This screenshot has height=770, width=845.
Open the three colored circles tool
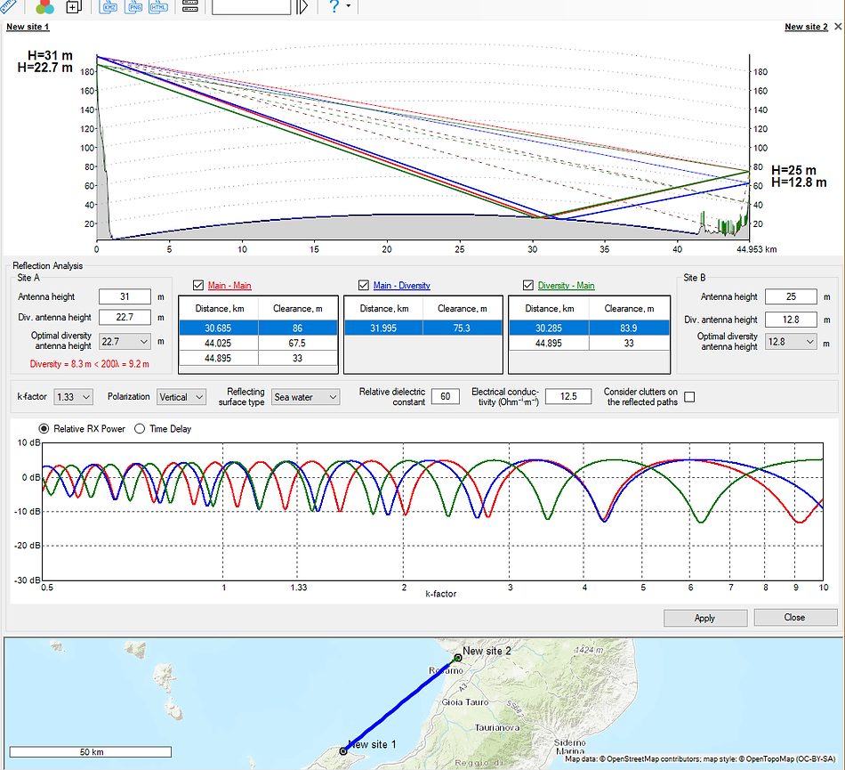pyautogui.click(x=44, y=6)
